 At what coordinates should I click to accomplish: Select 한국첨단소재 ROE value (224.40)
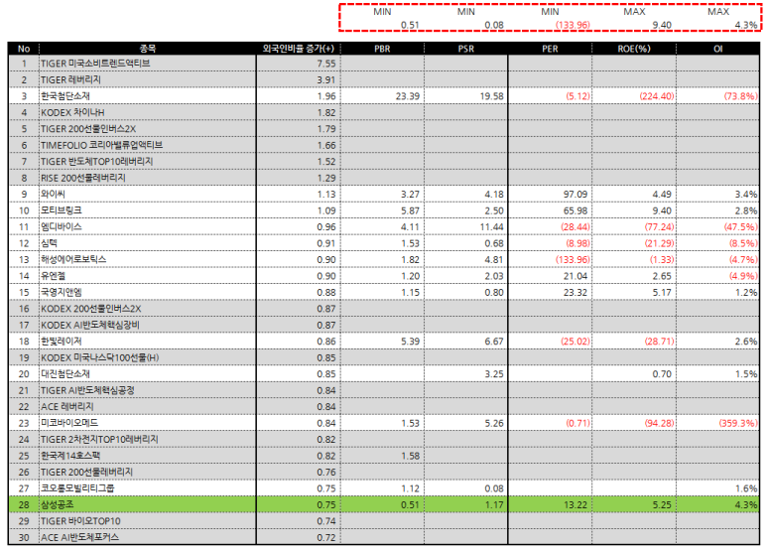(657, 96)
